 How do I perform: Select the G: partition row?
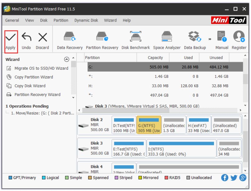pos(165,67)
